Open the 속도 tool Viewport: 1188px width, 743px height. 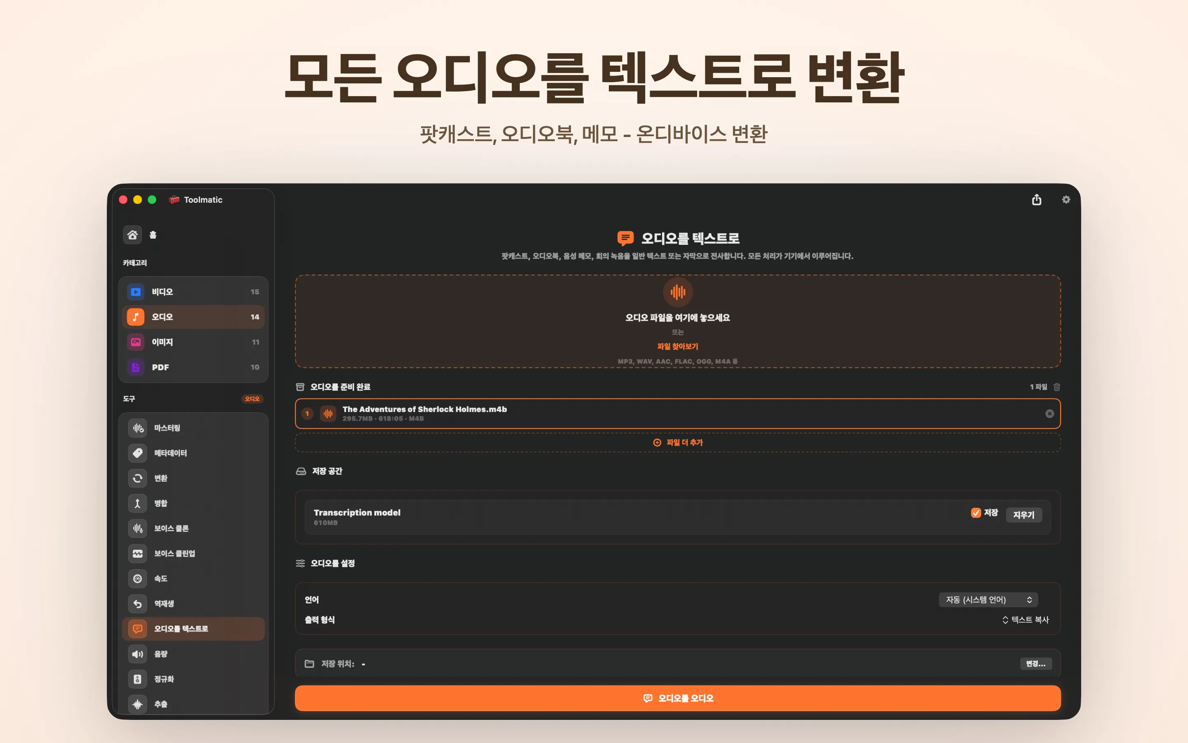tap(193, 578)
